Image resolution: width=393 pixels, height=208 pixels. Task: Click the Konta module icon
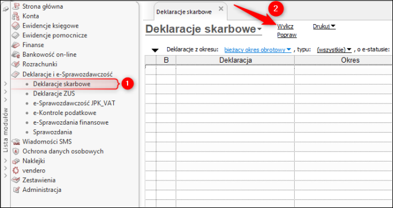(x=16, y=16)
